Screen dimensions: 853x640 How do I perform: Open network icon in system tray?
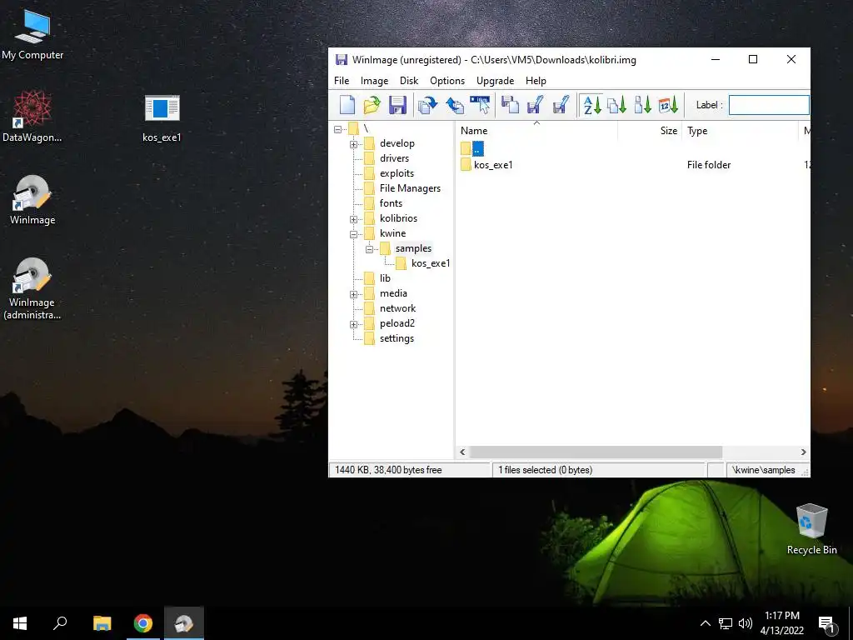pos(726,623)
